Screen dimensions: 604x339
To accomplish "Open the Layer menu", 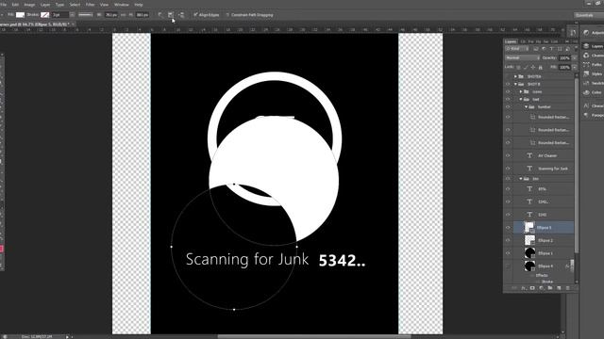I will point(45,5).
